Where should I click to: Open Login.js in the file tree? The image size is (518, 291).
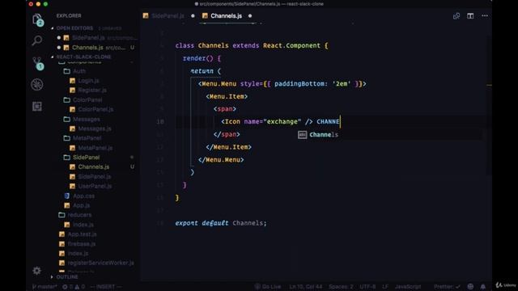pyautogui.click(x=88, y=81)
